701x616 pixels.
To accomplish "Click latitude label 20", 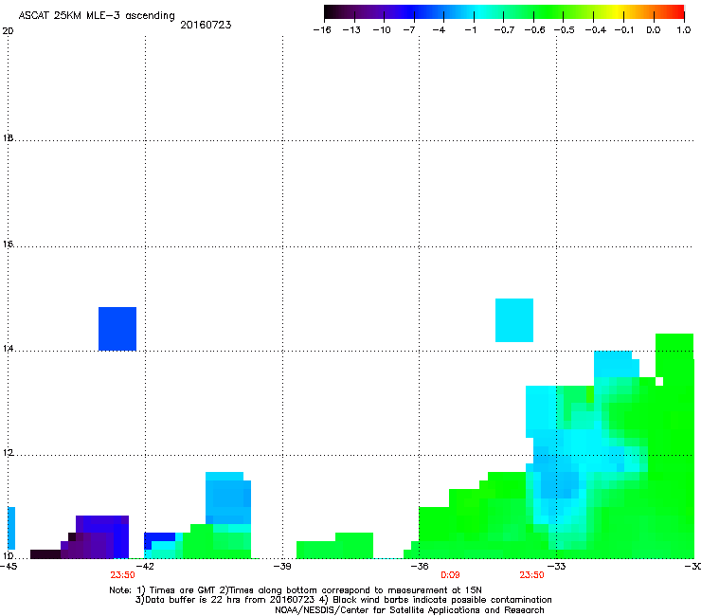I will [x=8, y=31].
